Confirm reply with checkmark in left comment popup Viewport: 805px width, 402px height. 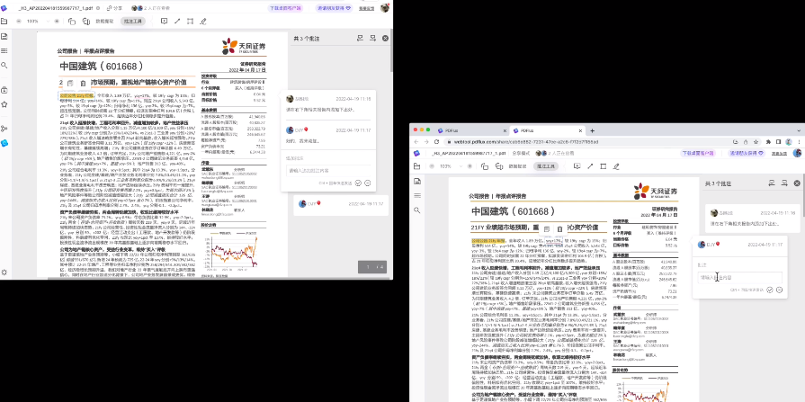[x=358, y=183]
